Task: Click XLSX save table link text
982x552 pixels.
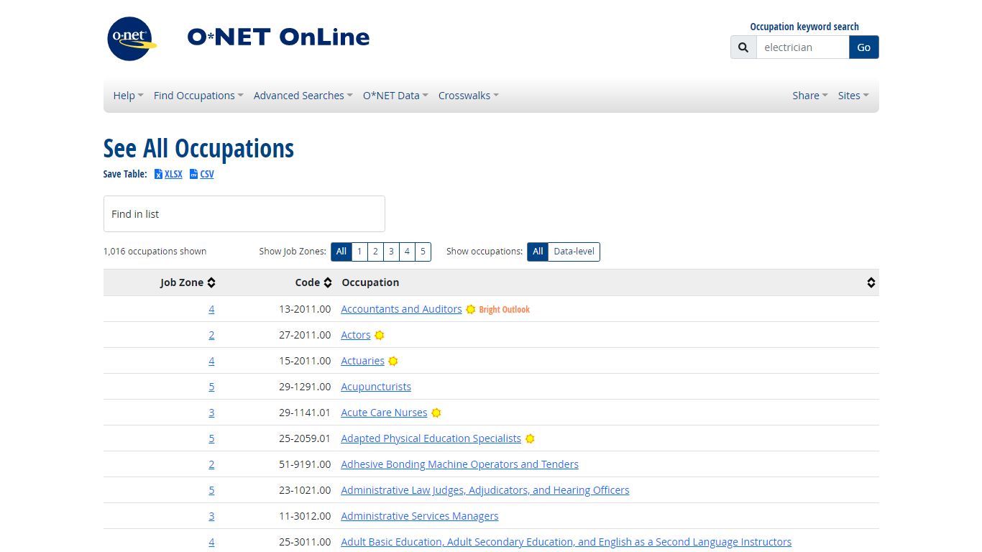Action: (x=173, y=174)
